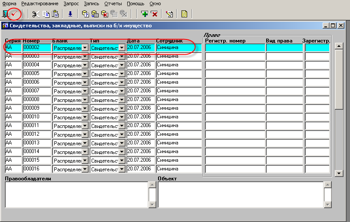Click the scissors cut icon
Screen dimensions: 350x222
36,14
